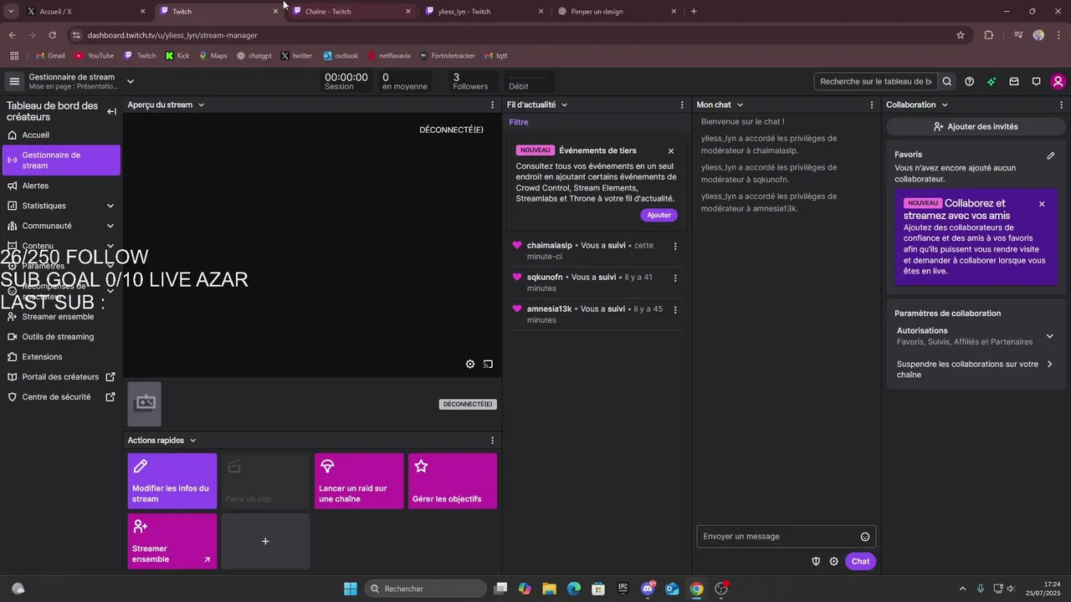
Task: Open the whispers speech bubble icon
Action: coord(1036,81)
